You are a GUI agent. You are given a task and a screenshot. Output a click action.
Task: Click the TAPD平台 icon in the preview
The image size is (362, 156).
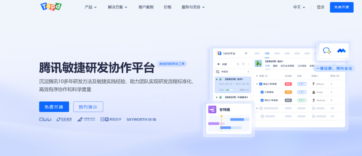point(220,54)
